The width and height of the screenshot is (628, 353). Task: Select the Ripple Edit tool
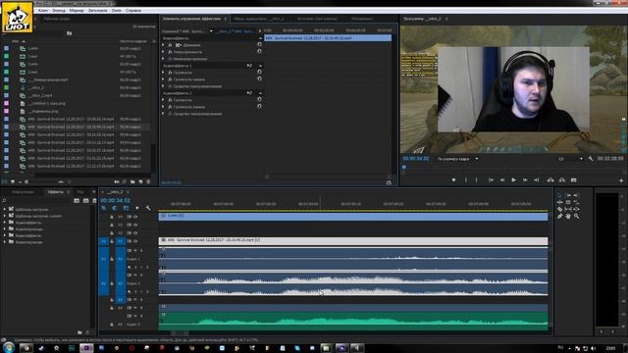[x=560, y=202]
